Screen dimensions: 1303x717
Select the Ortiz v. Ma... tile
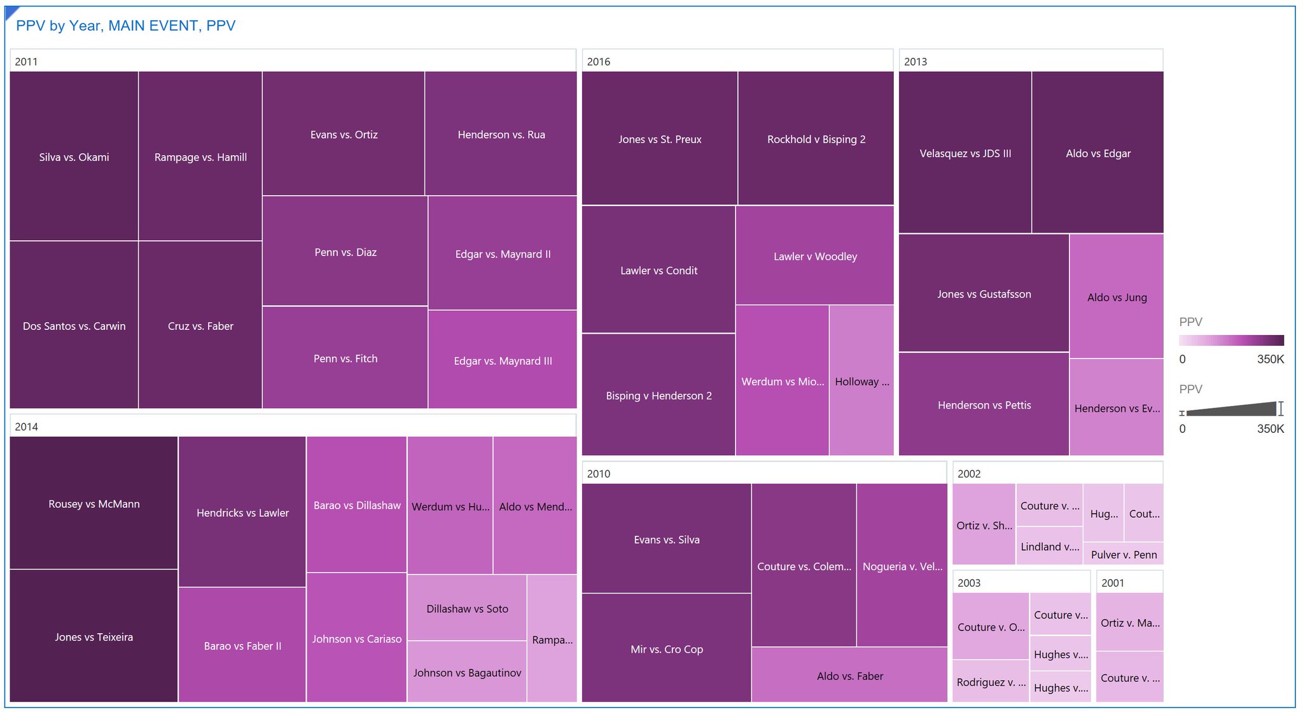pyautogui.click(x=1130, y=622)
